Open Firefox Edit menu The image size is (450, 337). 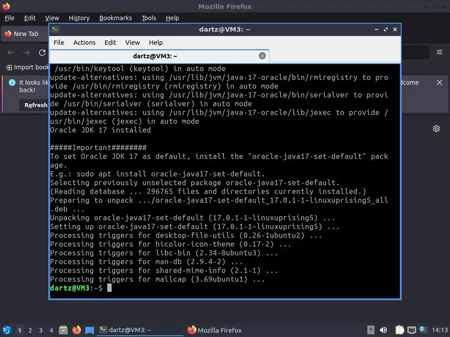[30, 18]
